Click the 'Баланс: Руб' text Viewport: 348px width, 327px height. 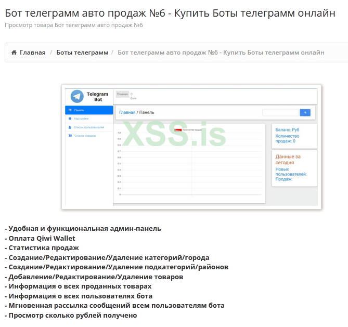(287, 130)
